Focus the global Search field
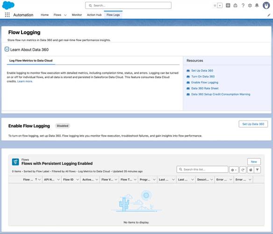This screenshot has height=234, width=273. (128, 6)
